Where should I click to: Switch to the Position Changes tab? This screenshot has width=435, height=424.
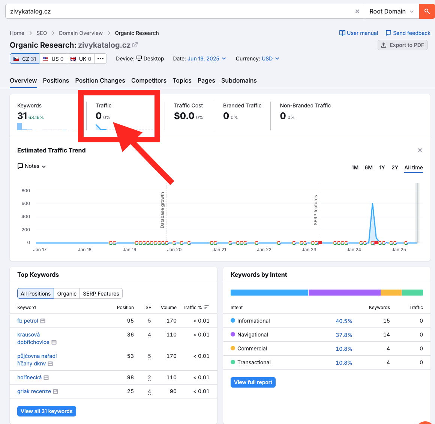click(x=100, y=81)
